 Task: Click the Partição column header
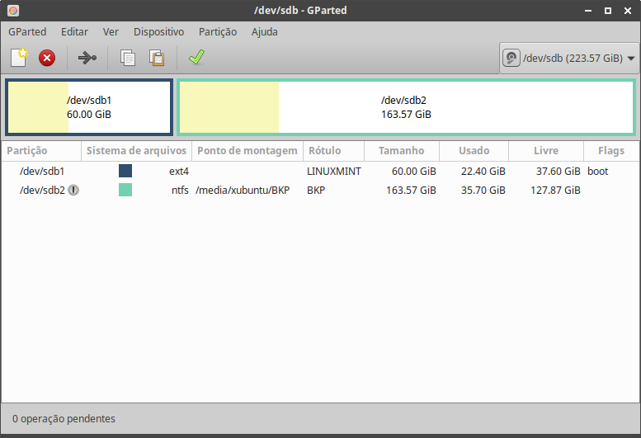pyautogui.click(x=41, y=151)
